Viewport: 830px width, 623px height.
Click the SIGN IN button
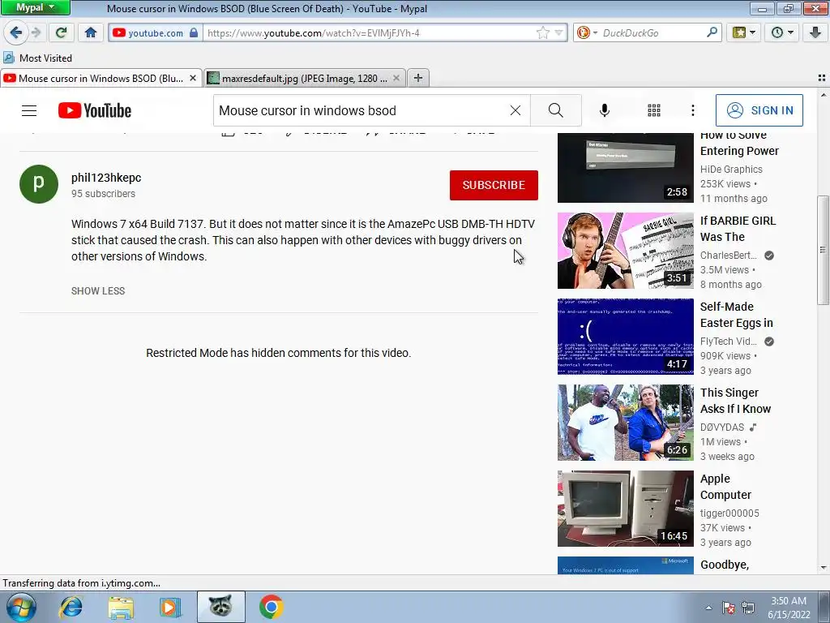[759, 110]
